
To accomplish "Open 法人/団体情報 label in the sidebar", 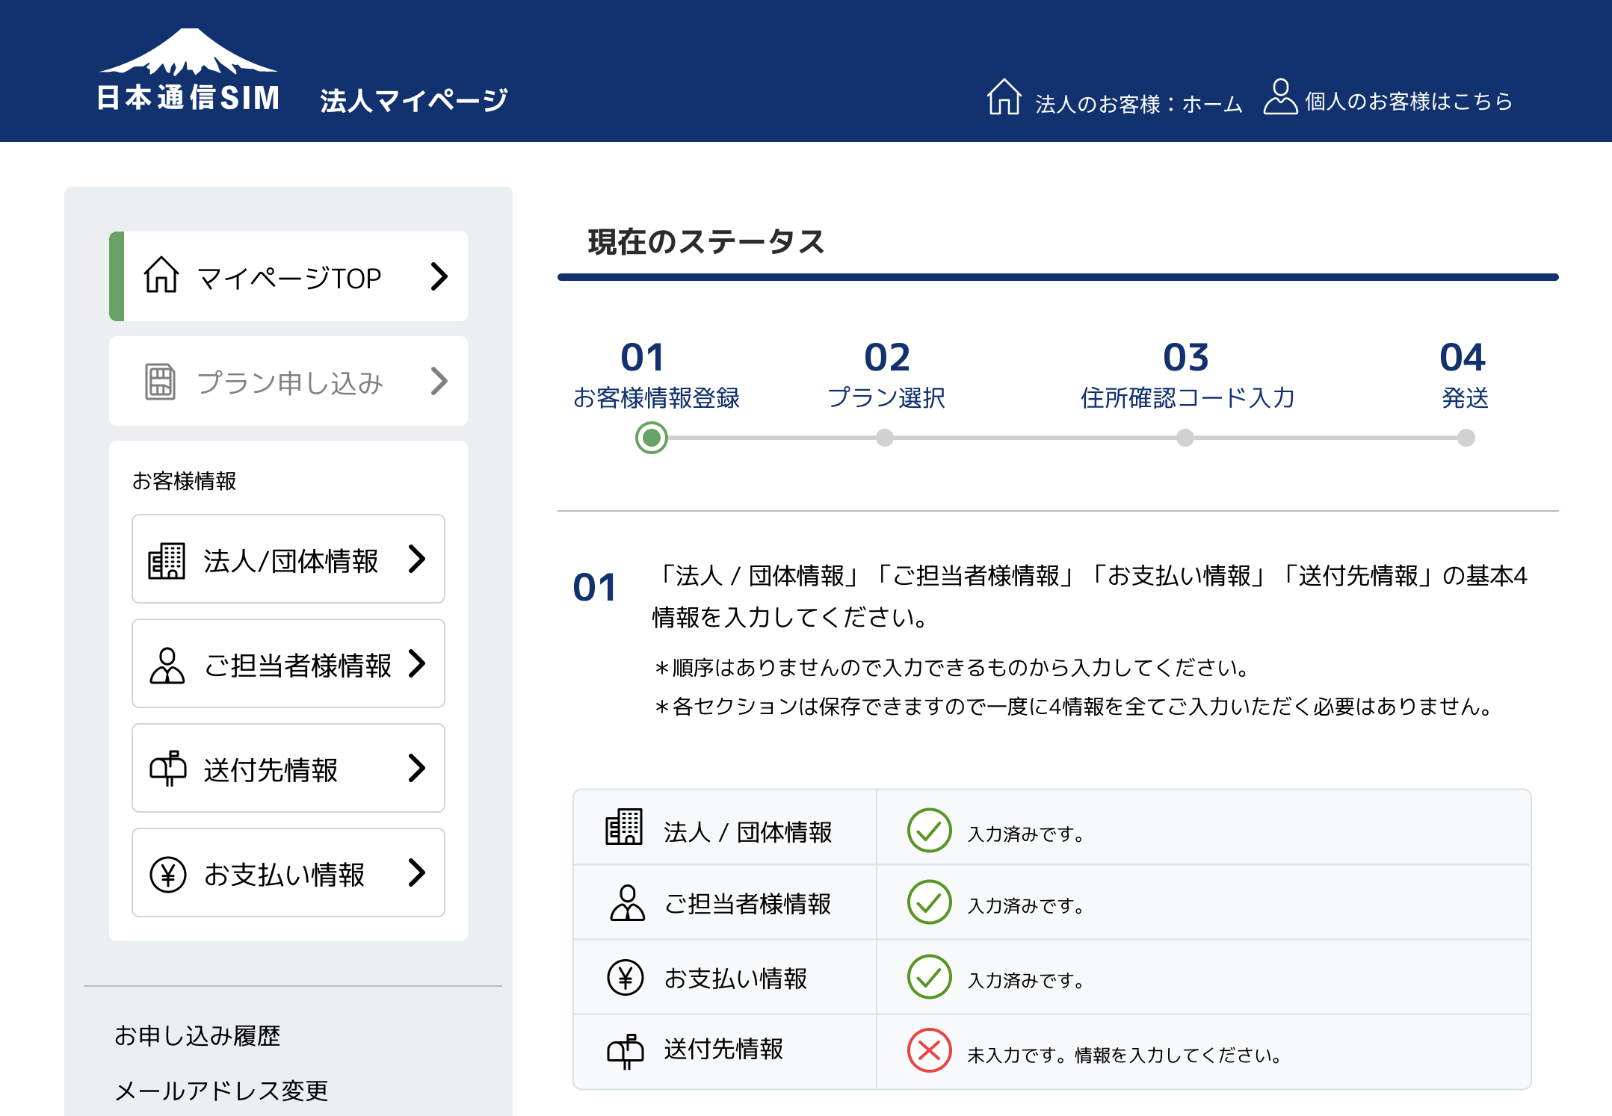I will [291, 561].
